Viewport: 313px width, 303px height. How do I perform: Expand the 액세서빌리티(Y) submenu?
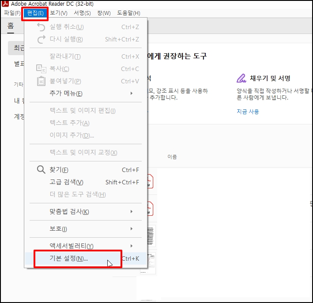(86, 246)
